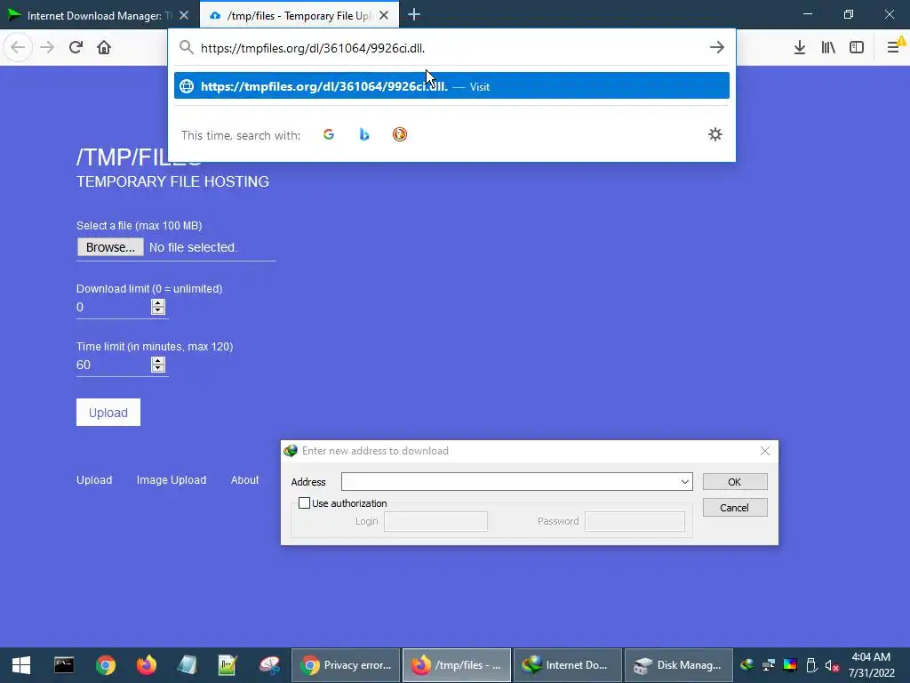This screenshot has width=910, height=683.
Task: Switch to the /tmp/files Firefox taskbar button
Action: tap(457, 665)
